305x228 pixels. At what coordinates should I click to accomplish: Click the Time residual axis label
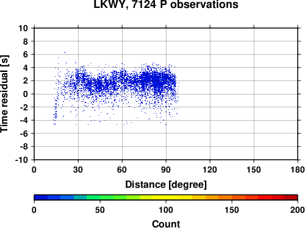[x=4, y=94]
